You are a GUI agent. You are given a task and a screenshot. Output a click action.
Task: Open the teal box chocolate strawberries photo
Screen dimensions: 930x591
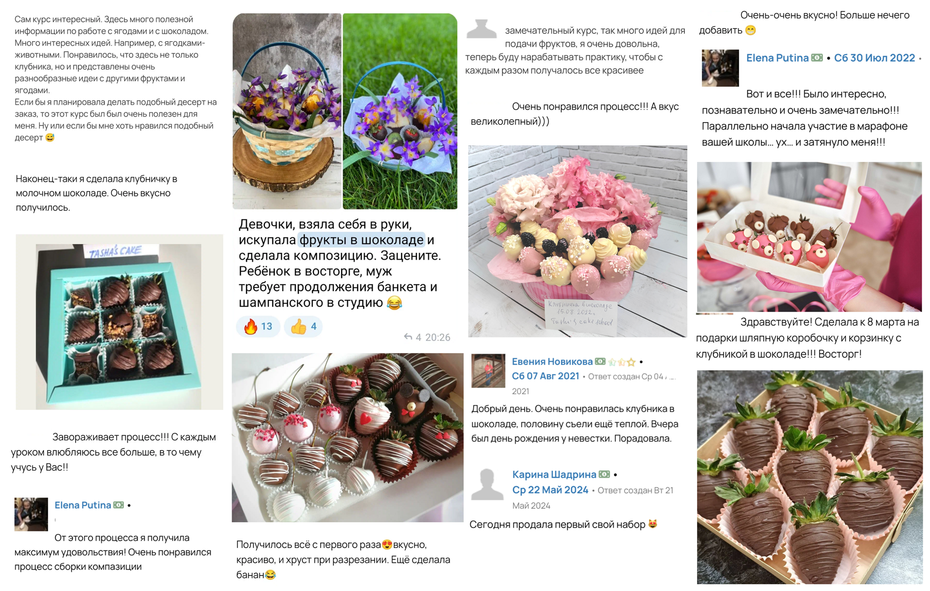[119, 322]
